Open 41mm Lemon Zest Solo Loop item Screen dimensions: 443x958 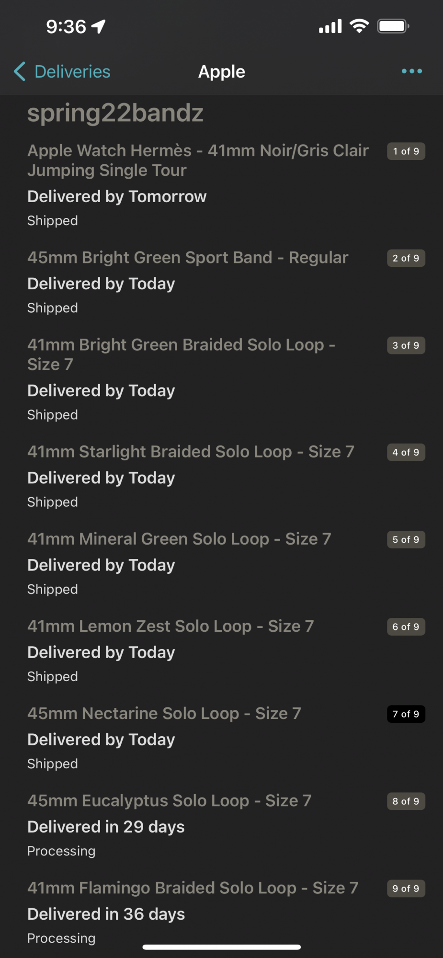[x=170, y=626]
